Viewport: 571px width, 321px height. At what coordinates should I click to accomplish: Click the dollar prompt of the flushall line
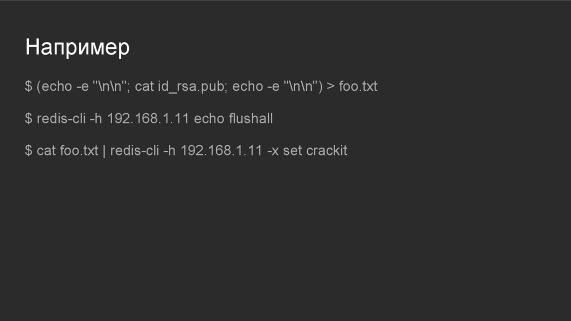pos(28,119)
